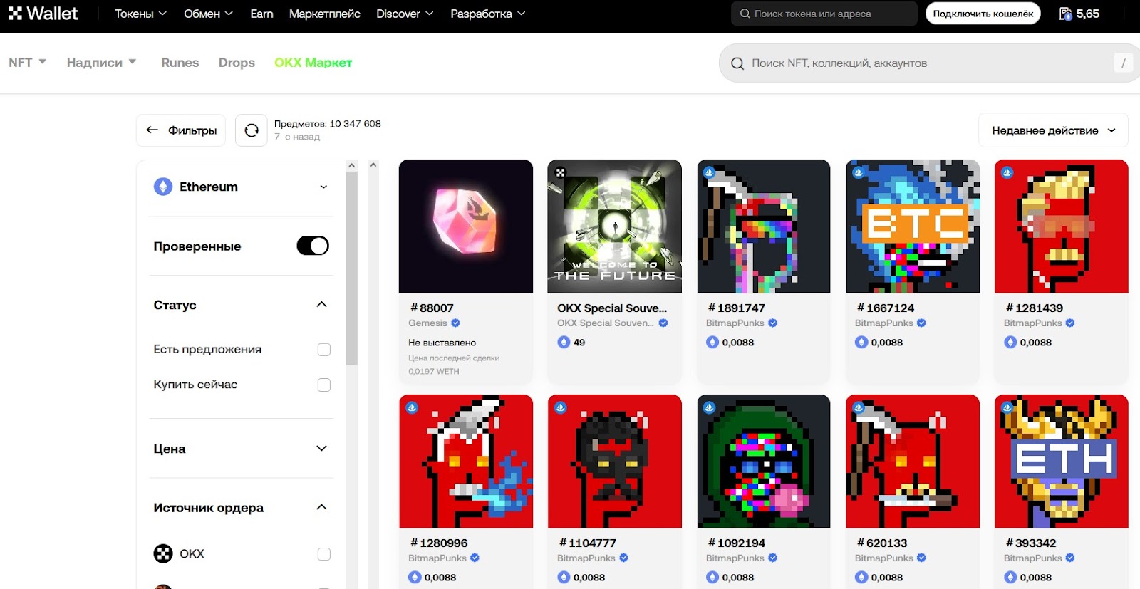Click the marketplace badge on the #1280996 image

(x=412, y=407)
